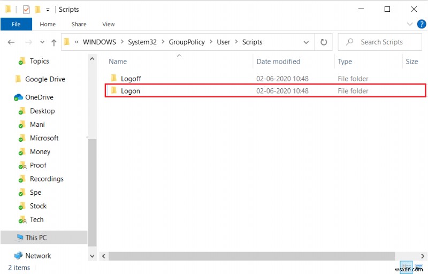Select the Logoff folder

point(131,79)
